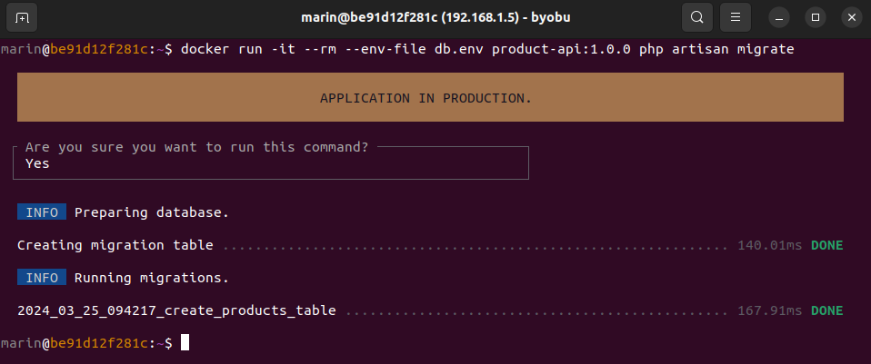Viewport: 871px width, 364px height.
Task: Click the terminal cursor at bottom prompt
Action: 185,343
